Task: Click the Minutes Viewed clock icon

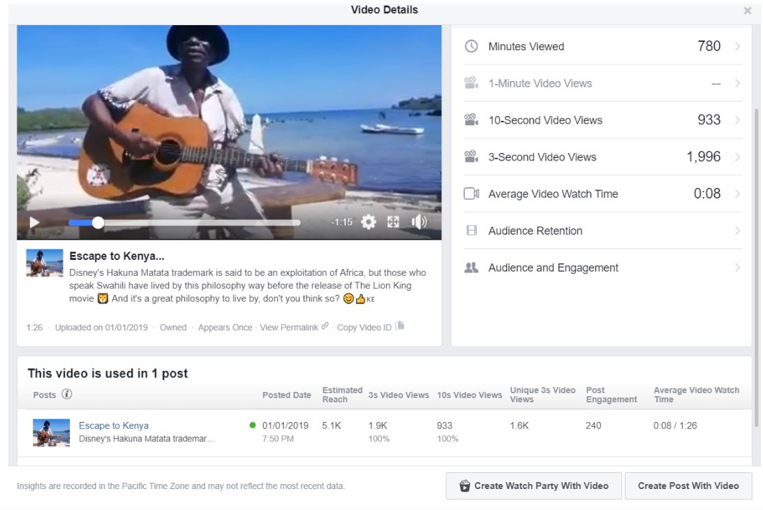Action: [x=472, y=47]
